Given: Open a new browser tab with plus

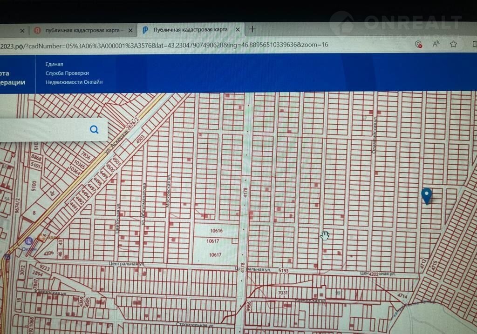Looking at the screenshot, I should pos(252,29).
